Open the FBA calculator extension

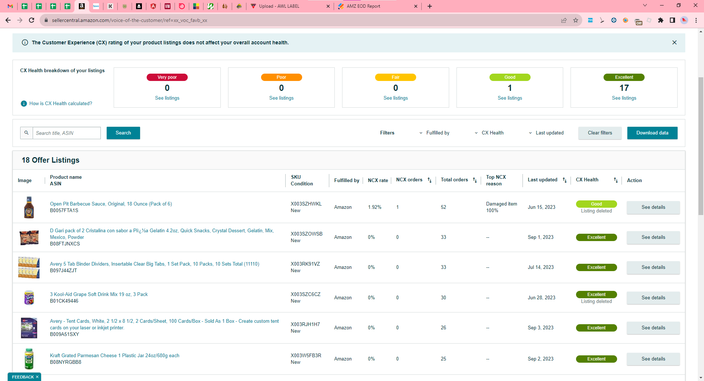point(590,20)
